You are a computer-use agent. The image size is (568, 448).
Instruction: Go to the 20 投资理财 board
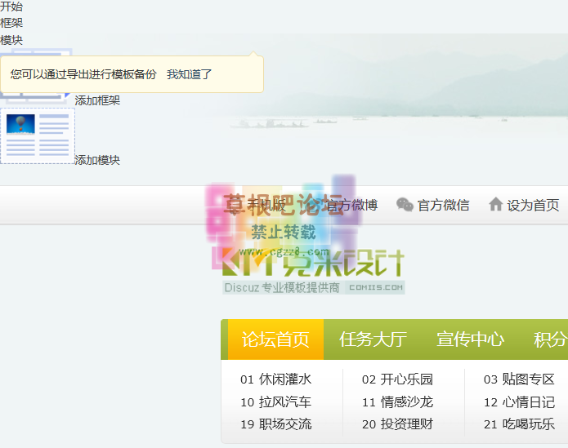point(397,424)
